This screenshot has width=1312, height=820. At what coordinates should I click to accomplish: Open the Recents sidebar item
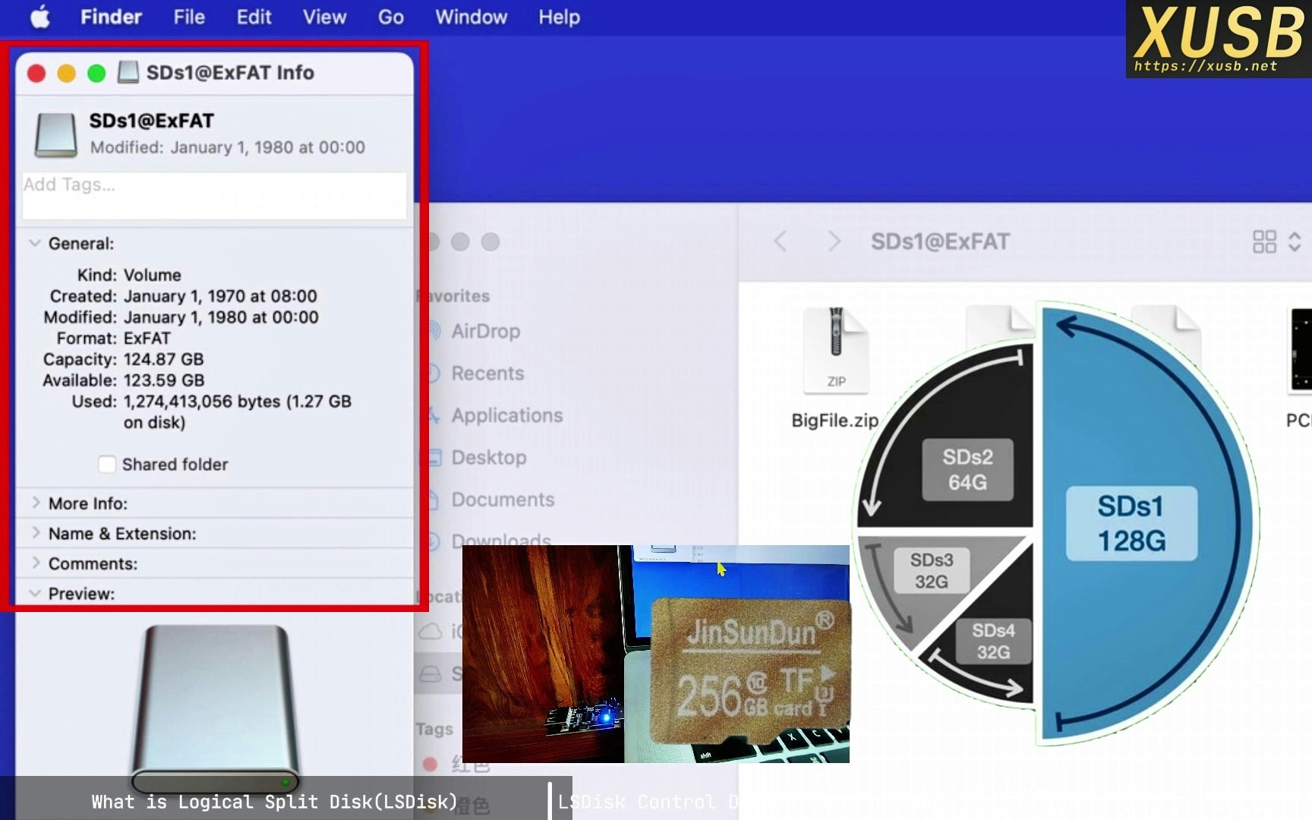tap(487, 374)
